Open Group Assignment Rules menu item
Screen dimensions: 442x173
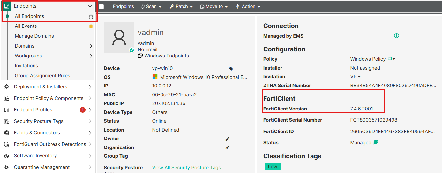coord(42,76)
